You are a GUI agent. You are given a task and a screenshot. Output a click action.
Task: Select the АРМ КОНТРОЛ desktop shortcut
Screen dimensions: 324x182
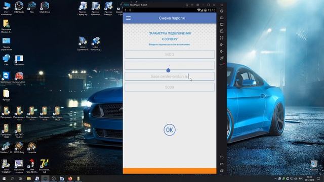tap(32, 166)
